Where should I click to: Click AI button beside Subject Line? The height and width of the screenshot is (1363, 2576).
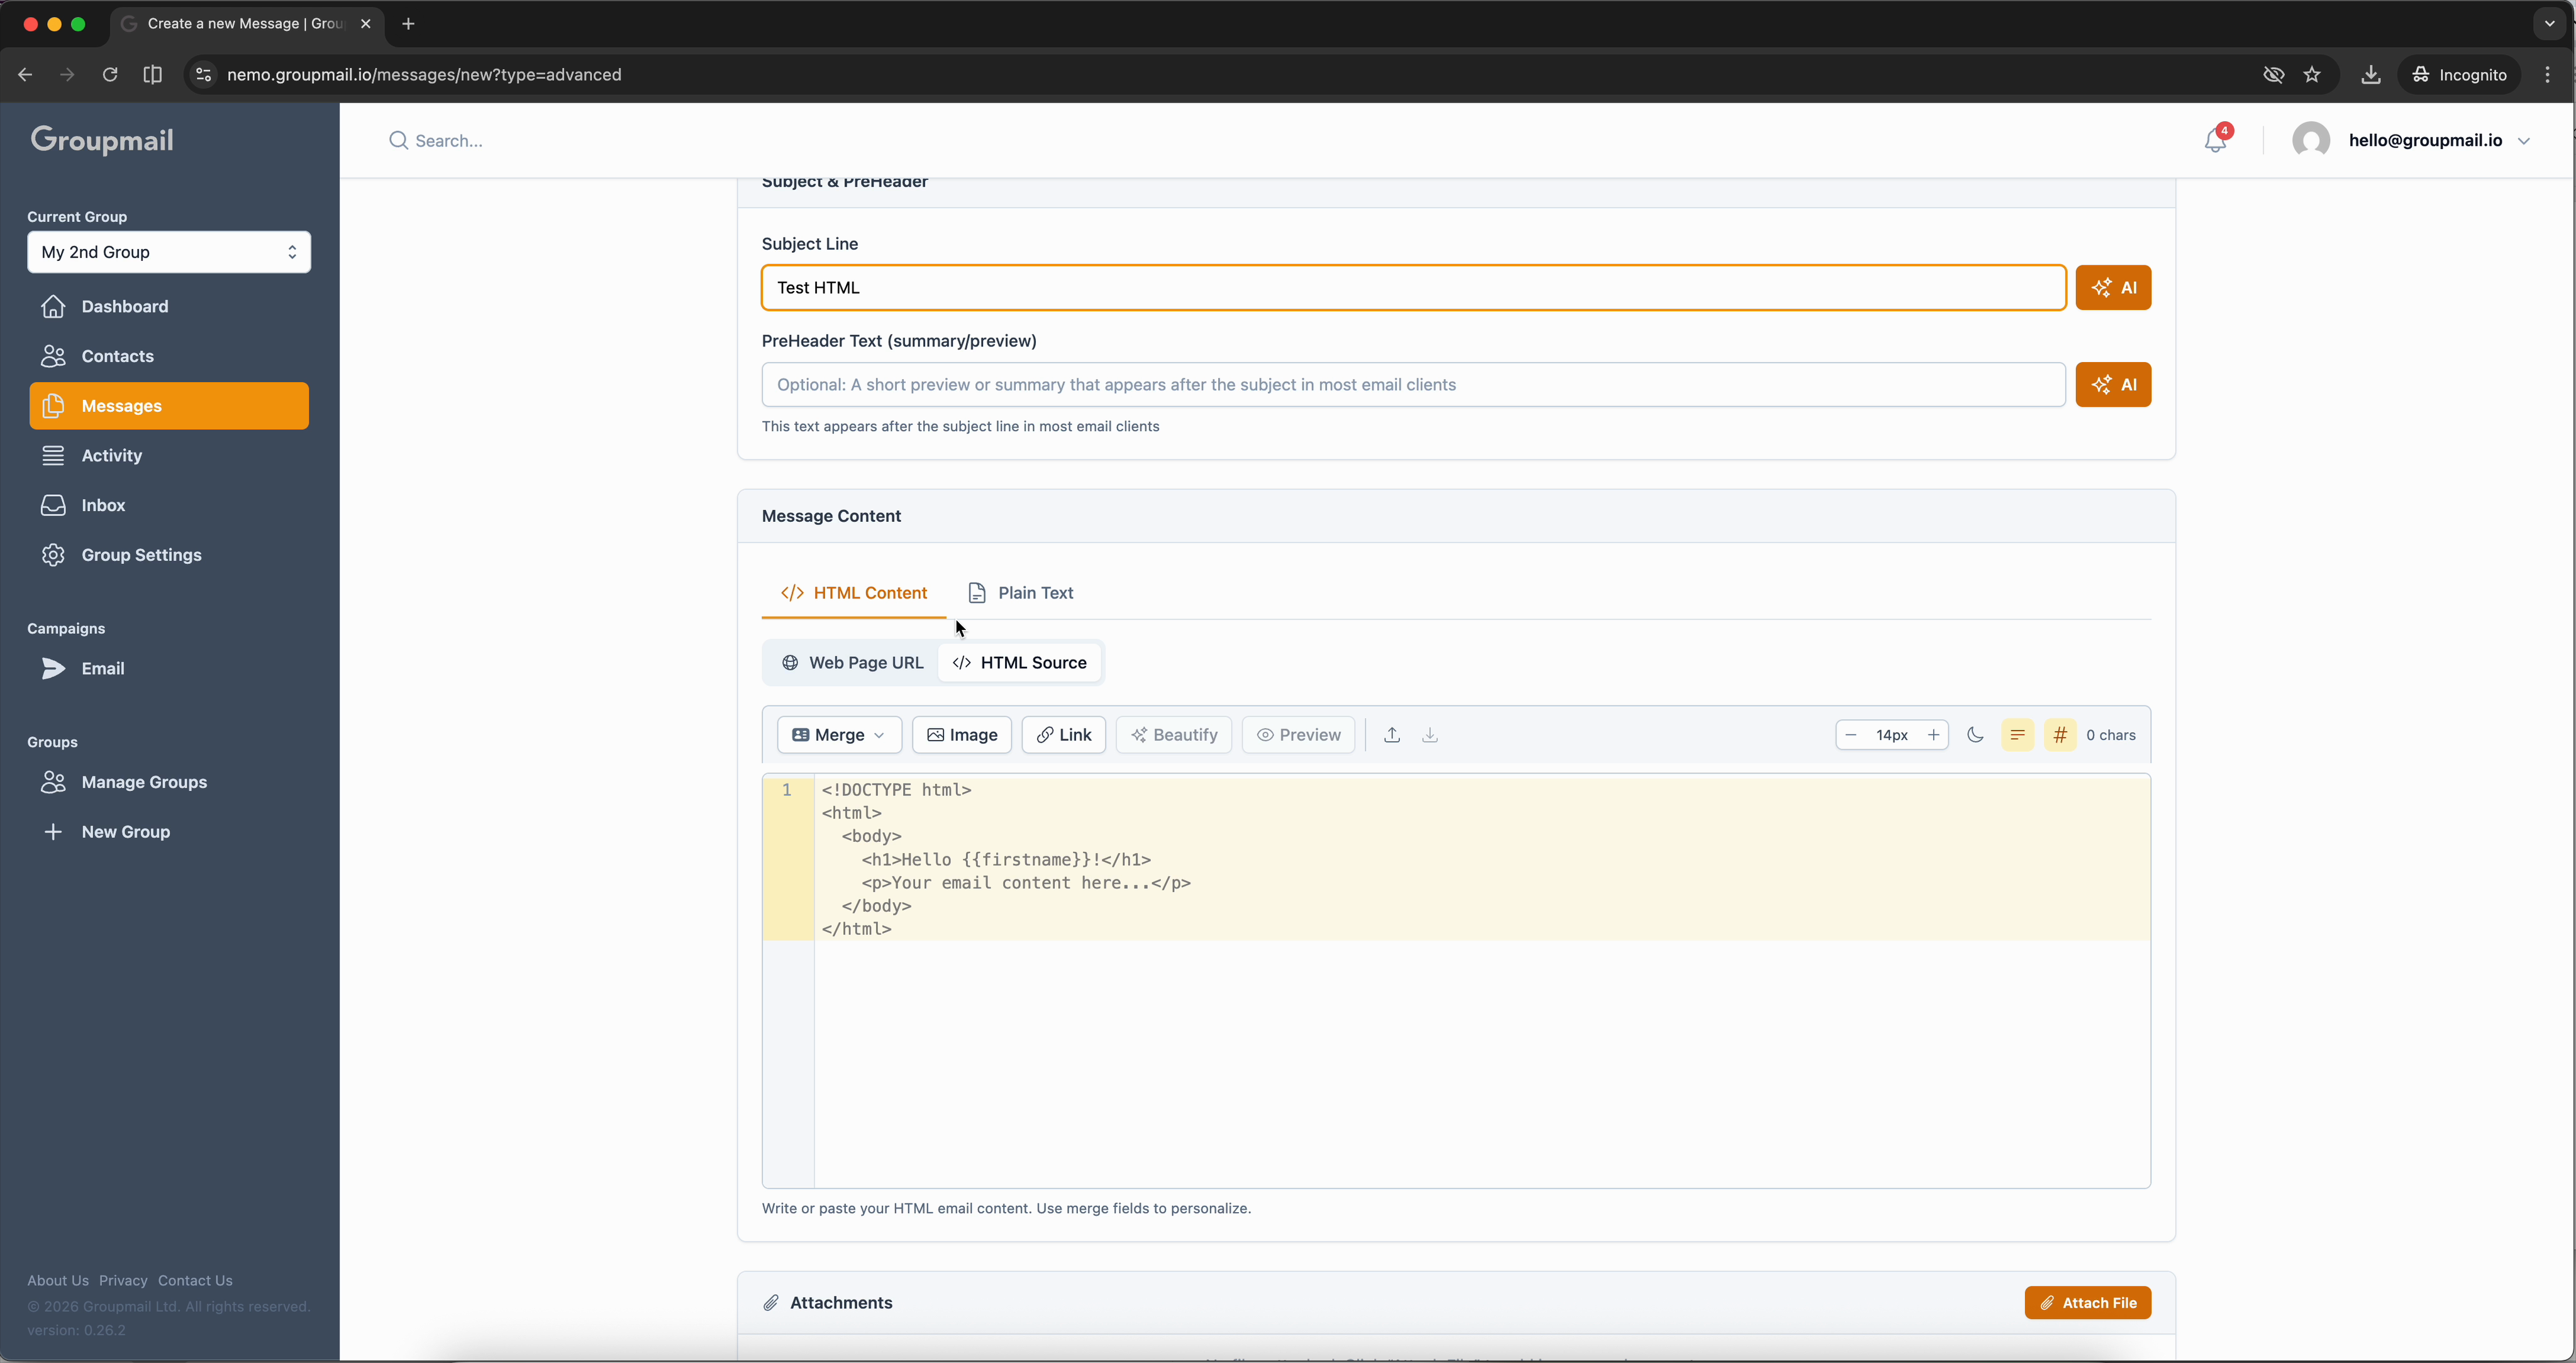2112,288
